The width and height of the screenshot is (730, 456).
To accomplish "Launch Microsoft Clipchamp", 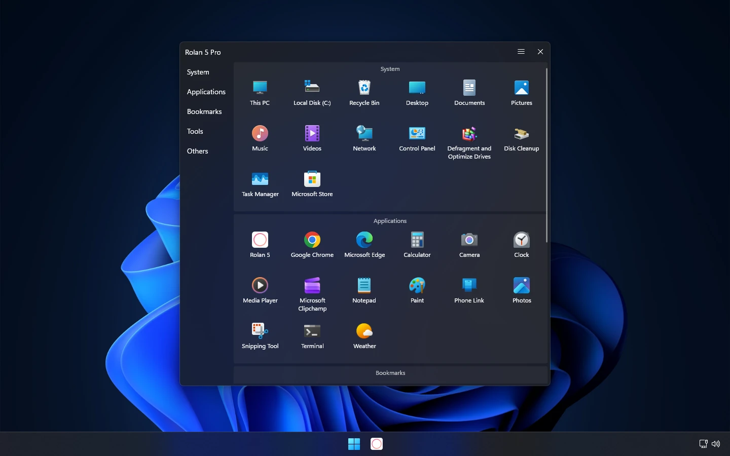I will [x=312, y=294].
